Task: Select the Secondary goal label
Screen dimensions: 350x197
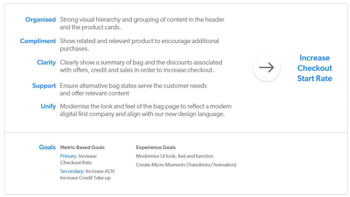Action: tap(72, 171)
